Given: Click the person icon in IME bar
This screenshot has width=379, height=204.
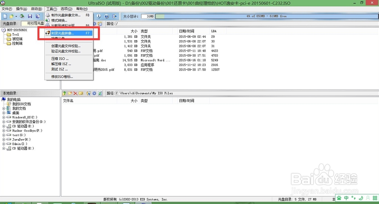Looking at the screenshot, I should (368, 198).
